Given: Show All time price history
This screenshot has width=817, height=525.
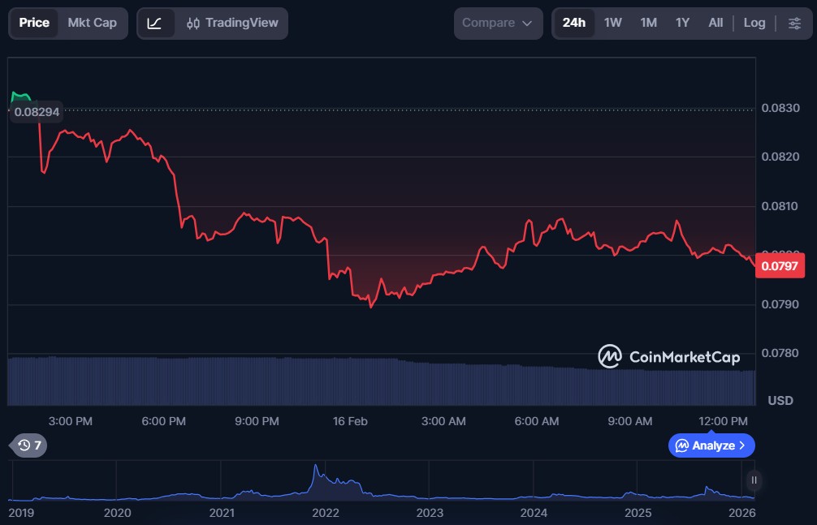Looking at the screenshot, I should pos(715,23).
